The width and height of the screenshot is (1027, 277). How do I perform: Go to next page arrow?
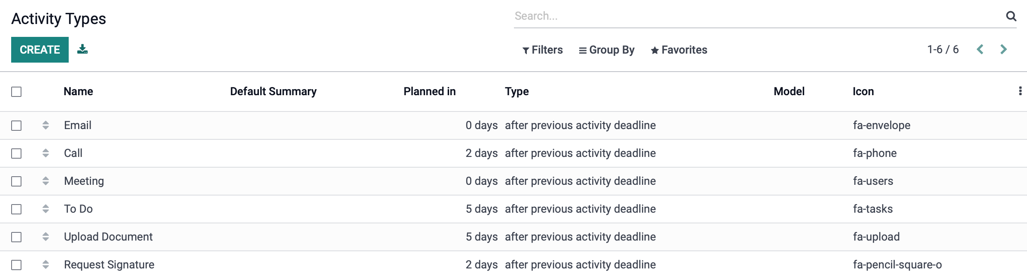click(1003, 49)
